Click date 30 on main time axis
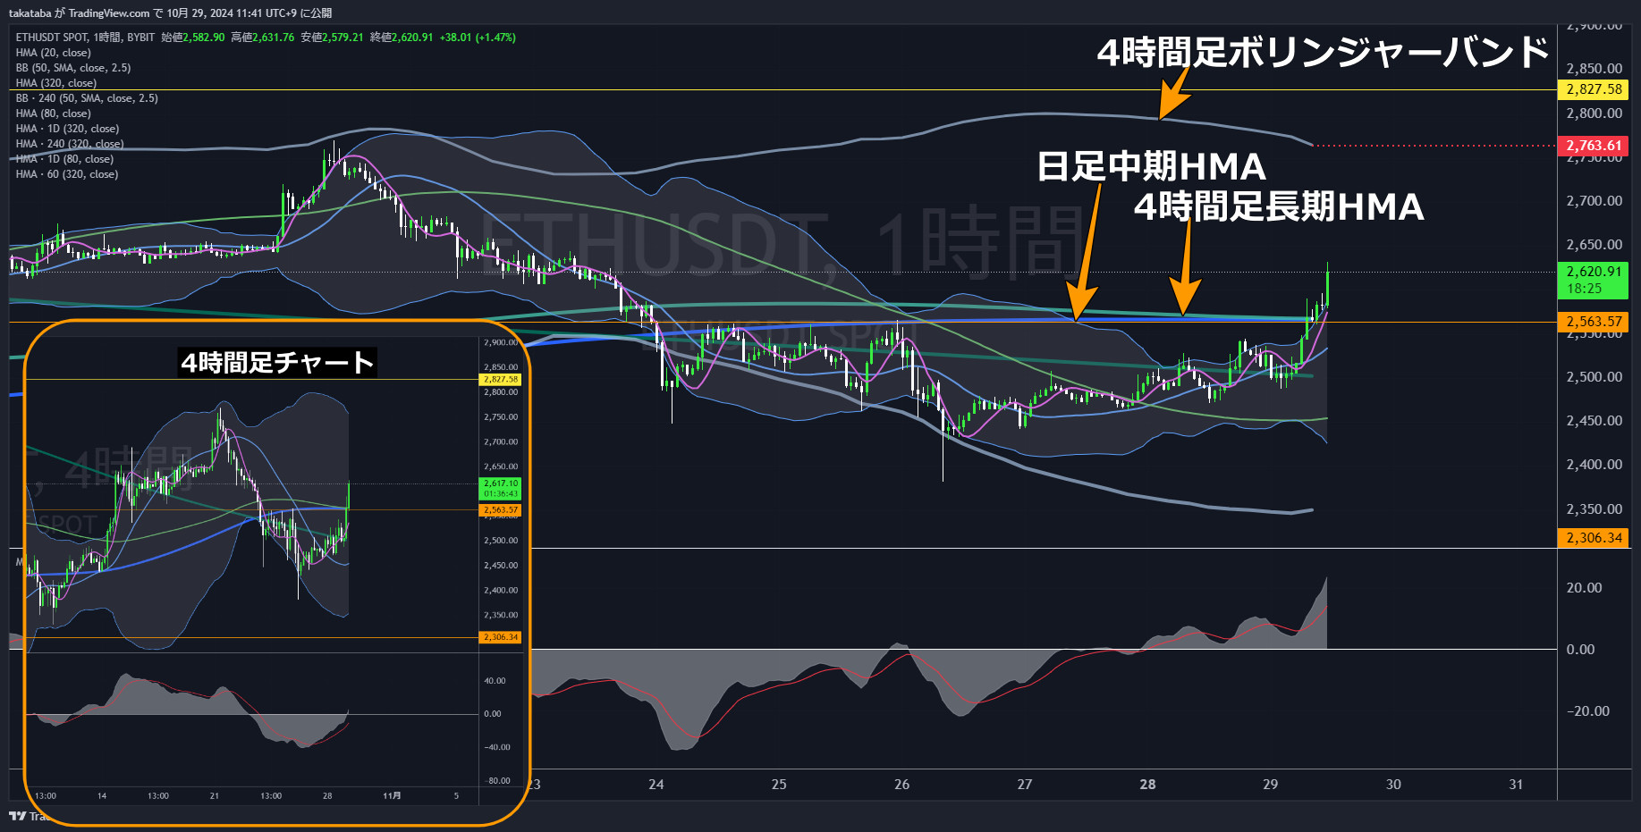 tap(1393, 785)
